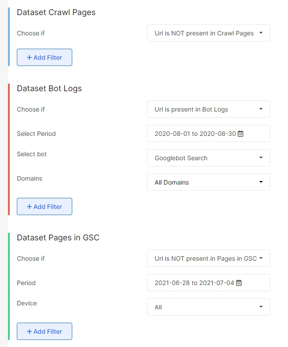Click the Dataset Bot Logs heading
The height and width of the screenshot is (347, 288).
tap(49, 89)
